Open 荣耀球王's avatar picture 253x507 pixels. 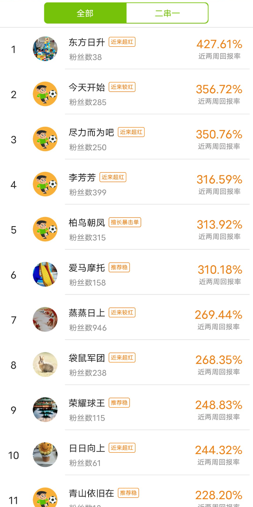click(45, 410)
